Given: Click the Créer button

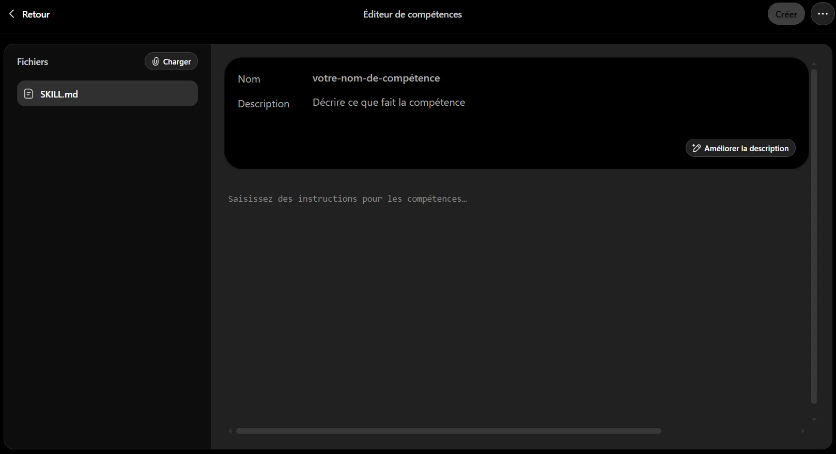Looking at the screenshot, I should 786,14.
